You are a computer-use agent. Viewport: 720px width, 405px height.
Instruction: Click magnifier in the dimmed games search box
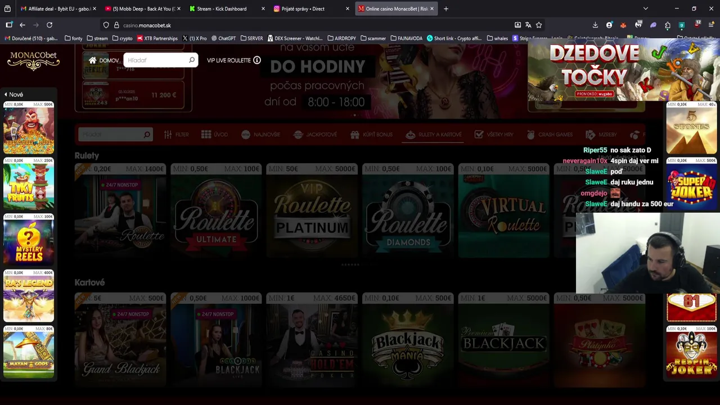coord(147,134)
